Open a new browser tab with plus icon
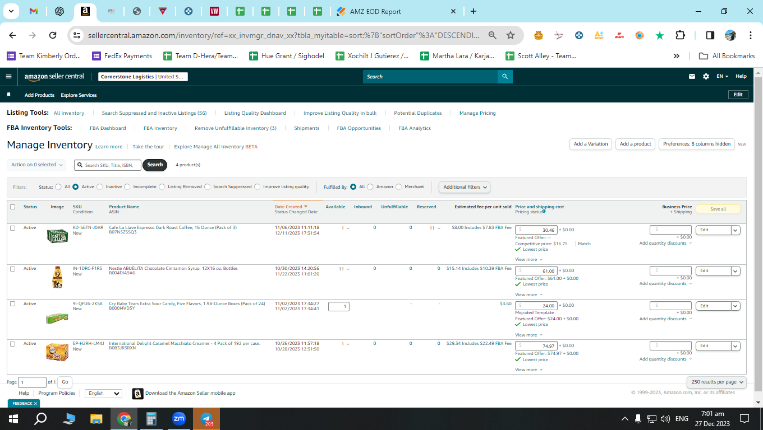This screenshot has height=430, width=763. [474, 11]
